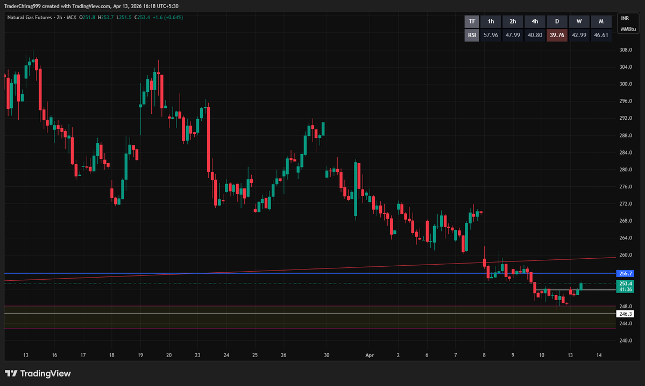Click the blue 255.7 price level label
This screenshot has height=386, width=645.
click(x=625, y=274)
